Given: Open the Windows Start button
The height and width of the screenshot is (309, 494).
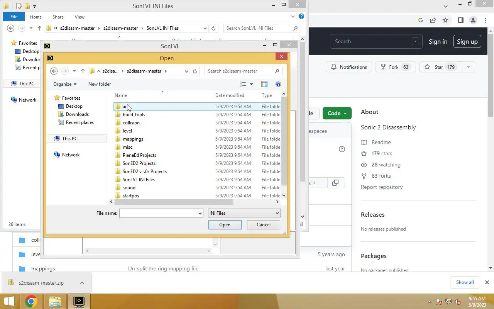Looking at the screenshot, I should click(9, 301).
